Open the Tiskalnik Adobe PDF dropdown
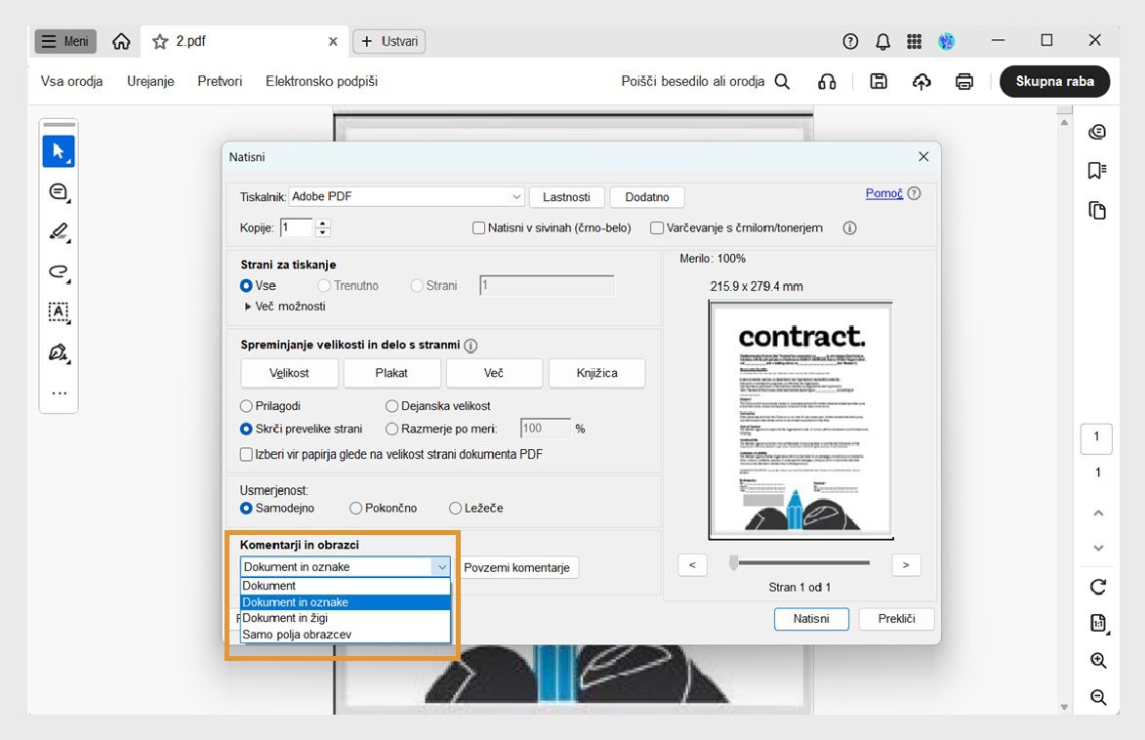 pyautogui.click(x=407, y=196)
